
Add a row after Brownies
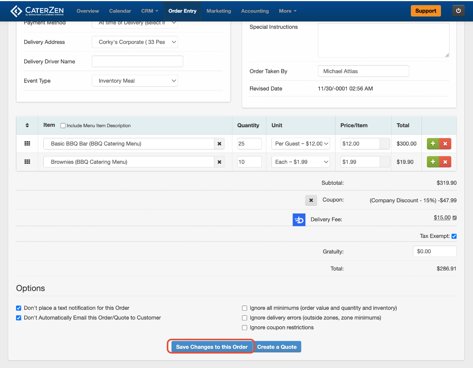(433, 162)
